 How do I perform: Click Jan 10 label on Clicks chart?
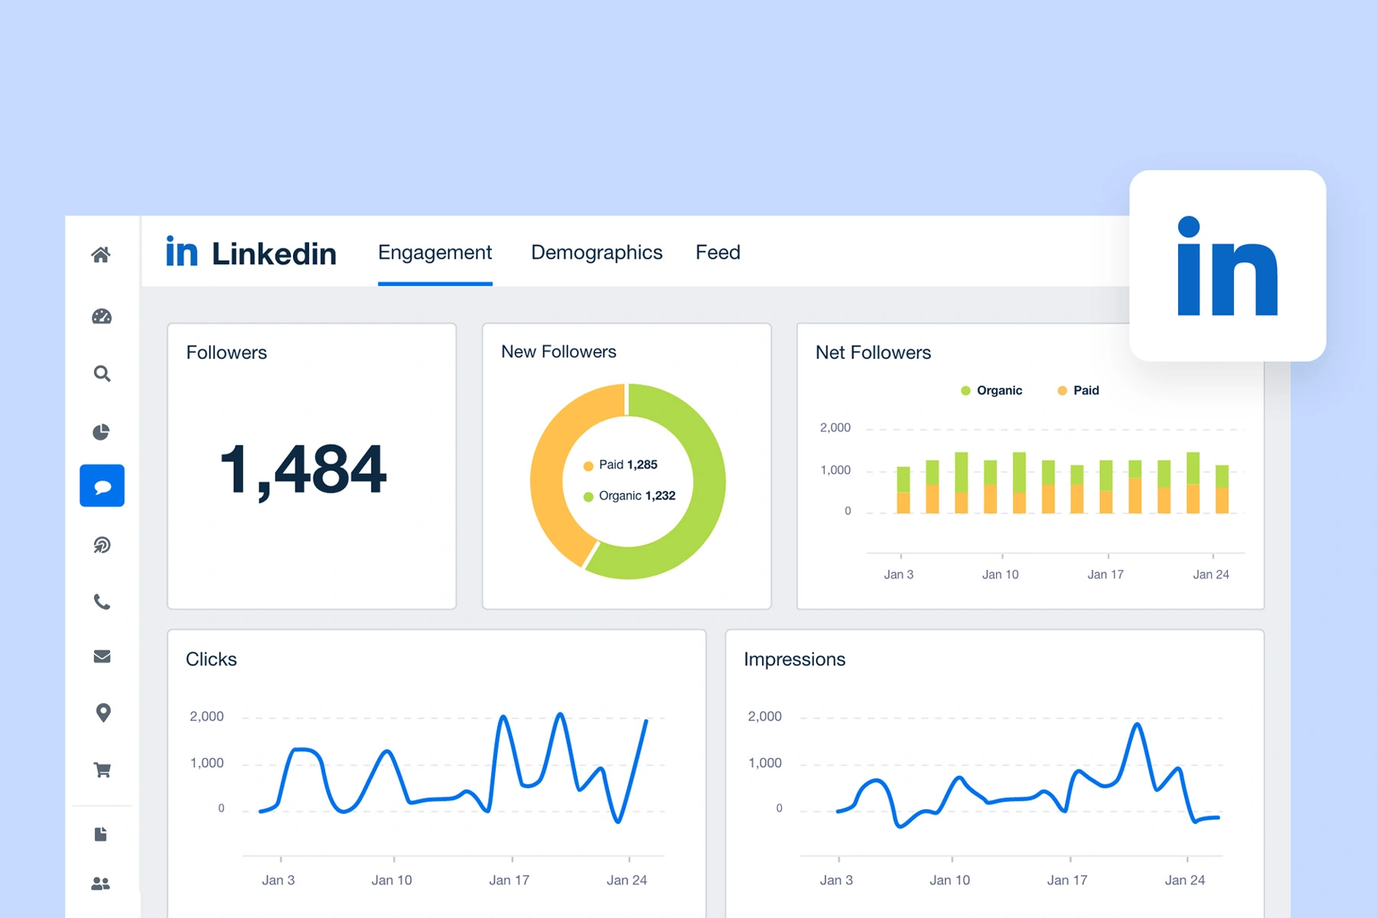click(392, 881)
